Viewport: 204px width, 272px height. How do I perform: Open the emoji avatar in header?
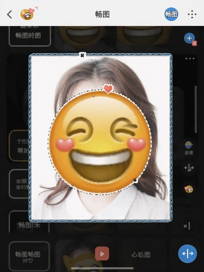[x=28, y=14]
